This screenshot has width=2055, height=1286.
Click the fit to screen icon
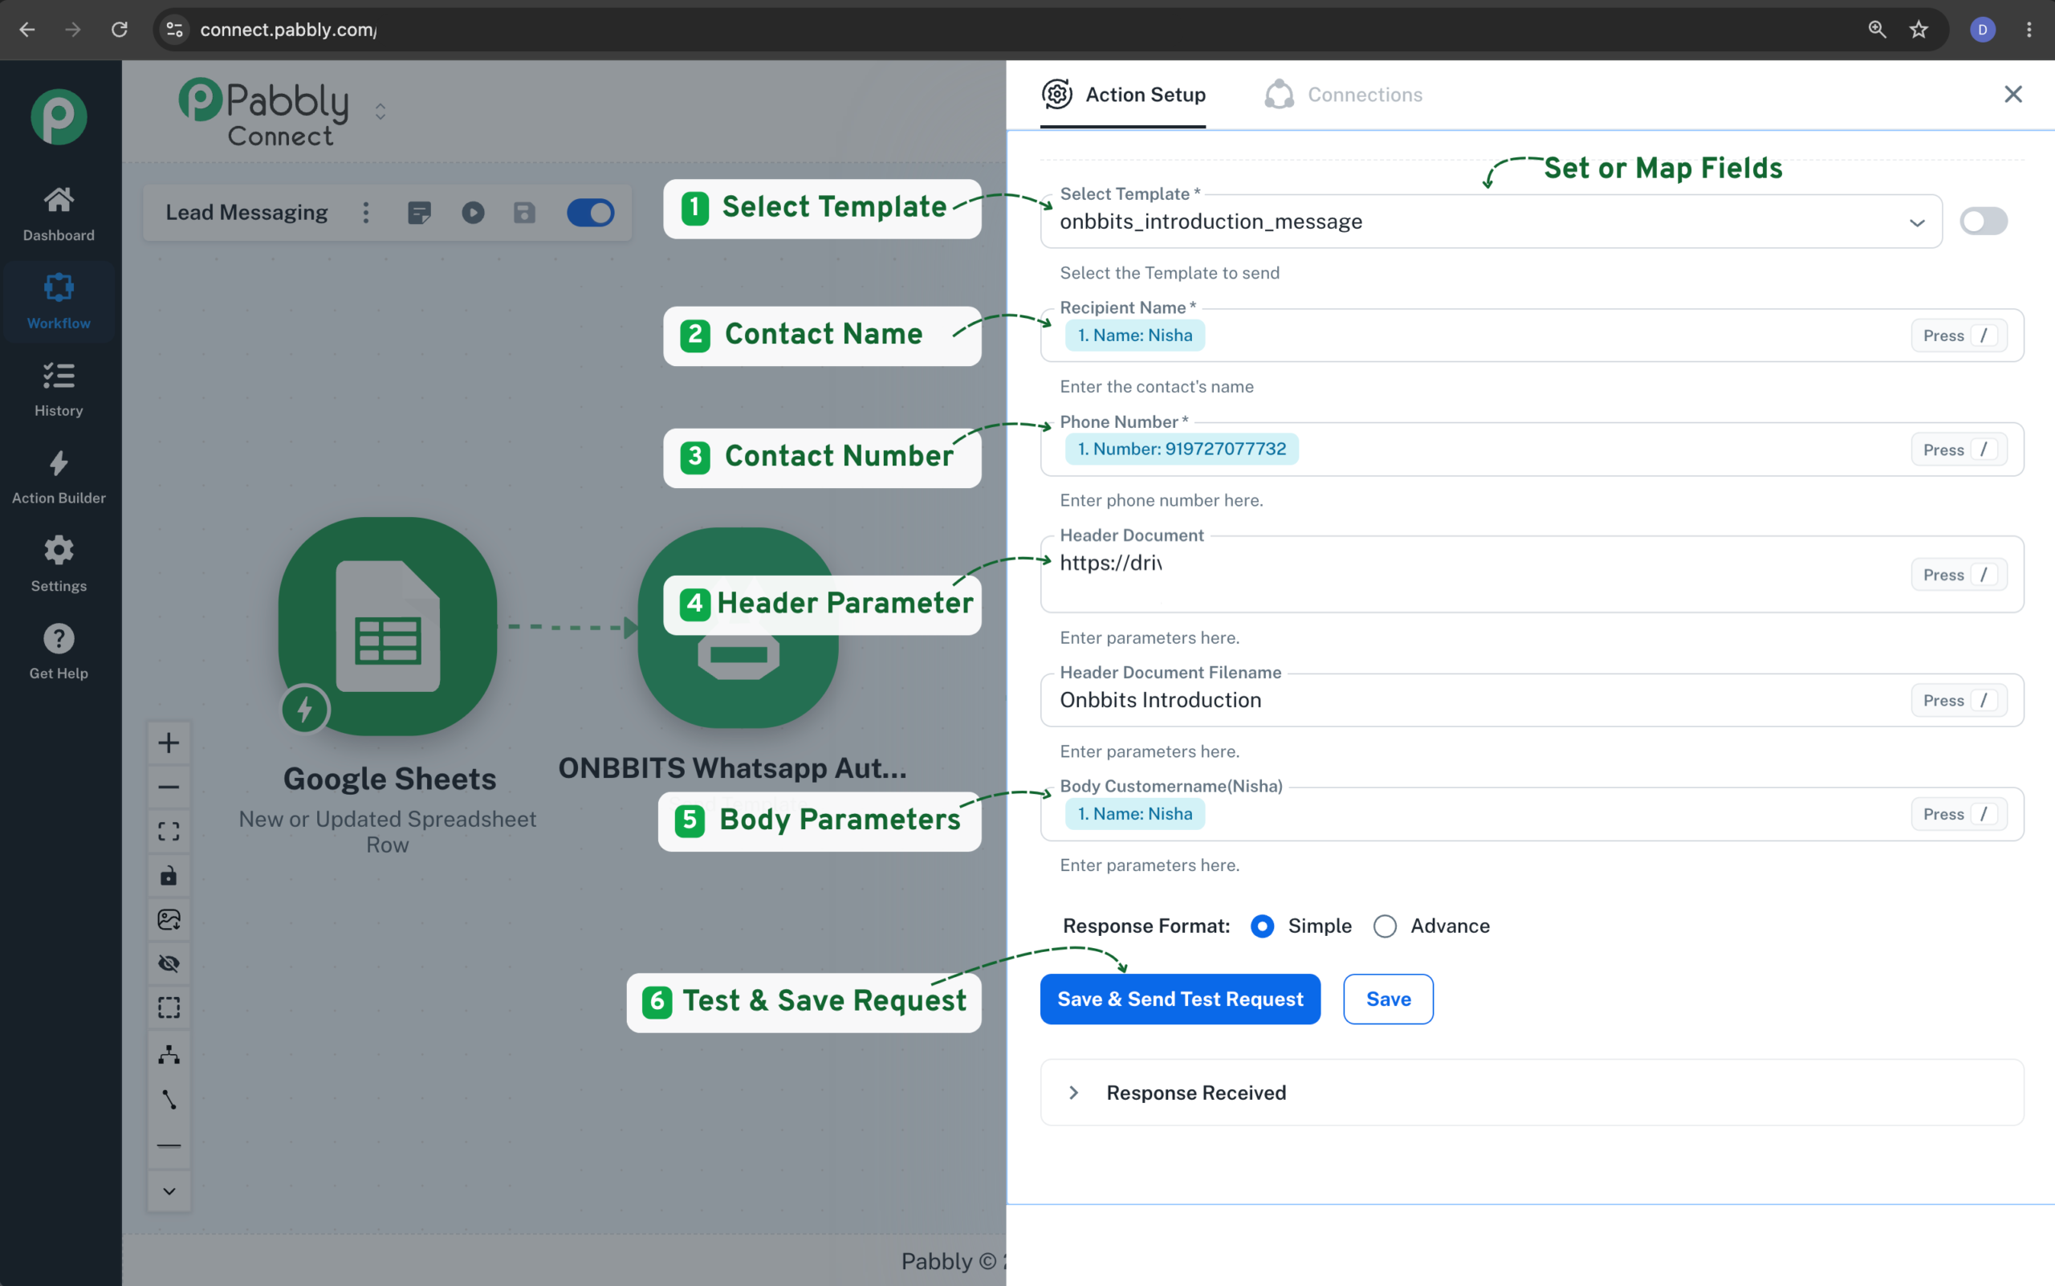(x=169, y=831)
